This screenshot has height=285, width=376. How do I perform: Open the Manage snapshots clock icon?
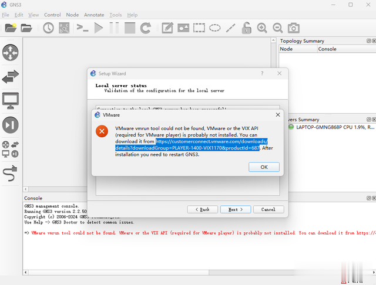tap(48, 28)
